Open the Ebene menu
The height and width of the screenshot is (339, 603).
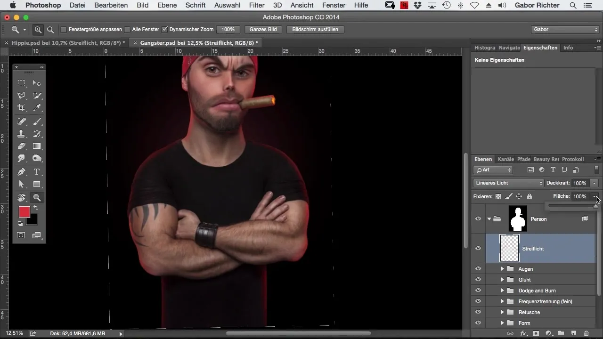(167, 5)
